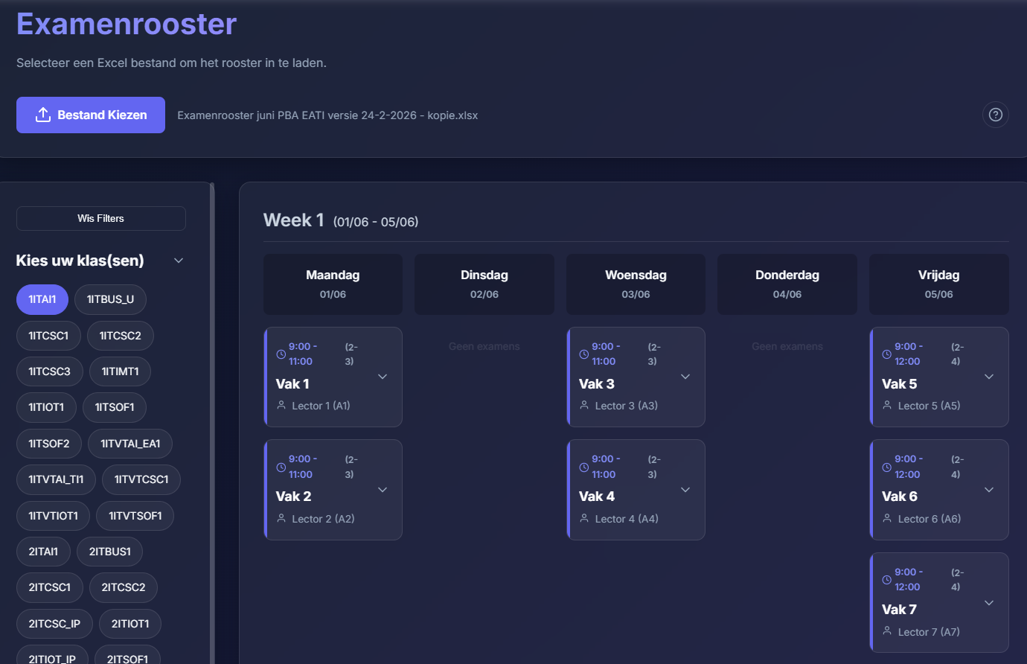
Task: Toggle the 1ITVTCSC1 class filter
Action: (x=141, y=479)
